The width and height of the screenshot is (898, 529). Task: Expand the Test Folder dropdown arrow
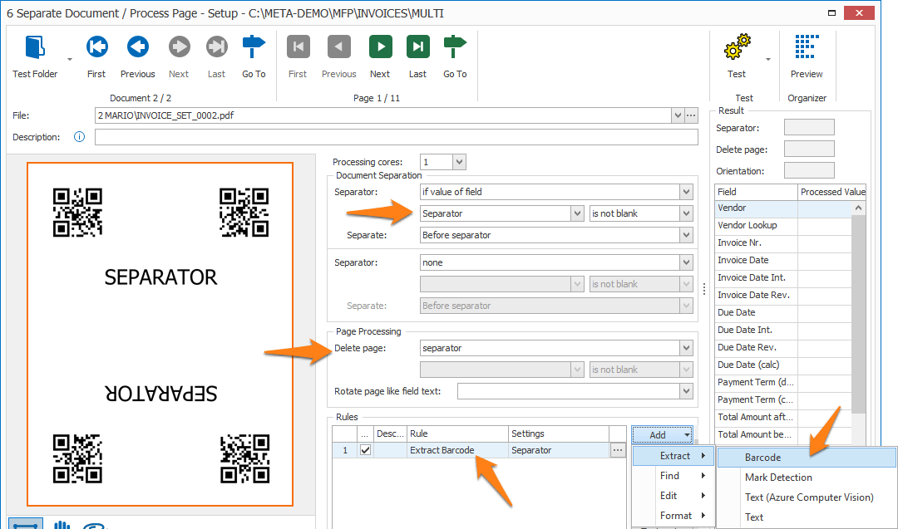70,59
